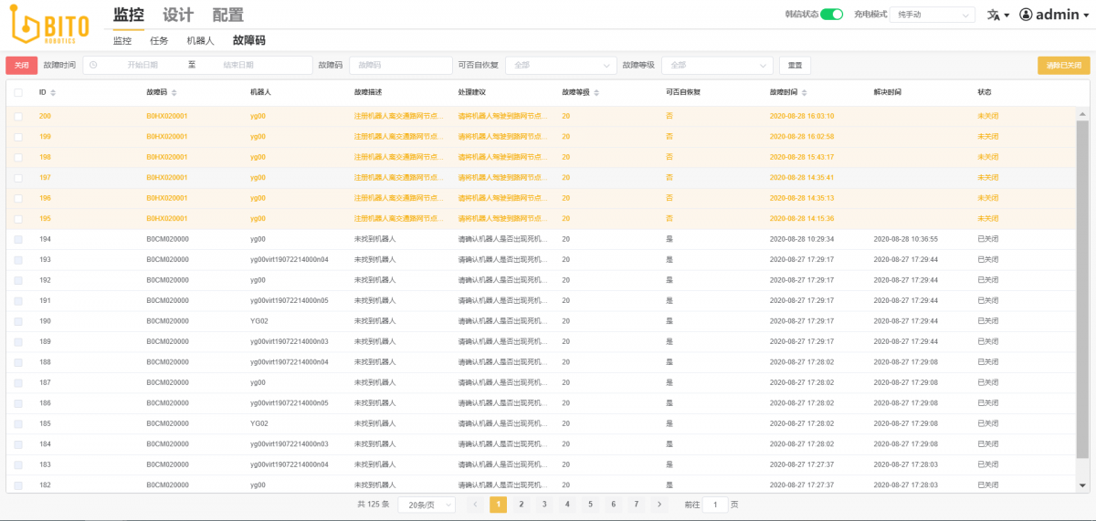Viewport: 1096px width, 521px height.
Task: Click resolve time 2020-08-28 10:36:55
Action: (x=906, y=239)
